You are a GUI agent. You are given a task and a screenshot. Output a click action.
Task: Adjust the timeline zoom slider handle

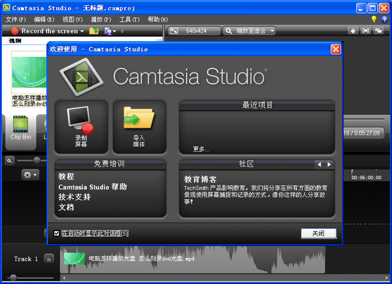coord(37,160)
